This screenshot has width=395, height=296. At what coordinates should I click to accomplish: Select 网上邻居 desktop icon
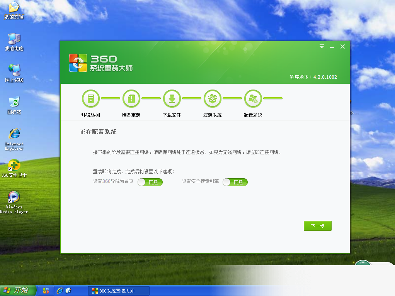pyautogui.click(x=14, y=73)
